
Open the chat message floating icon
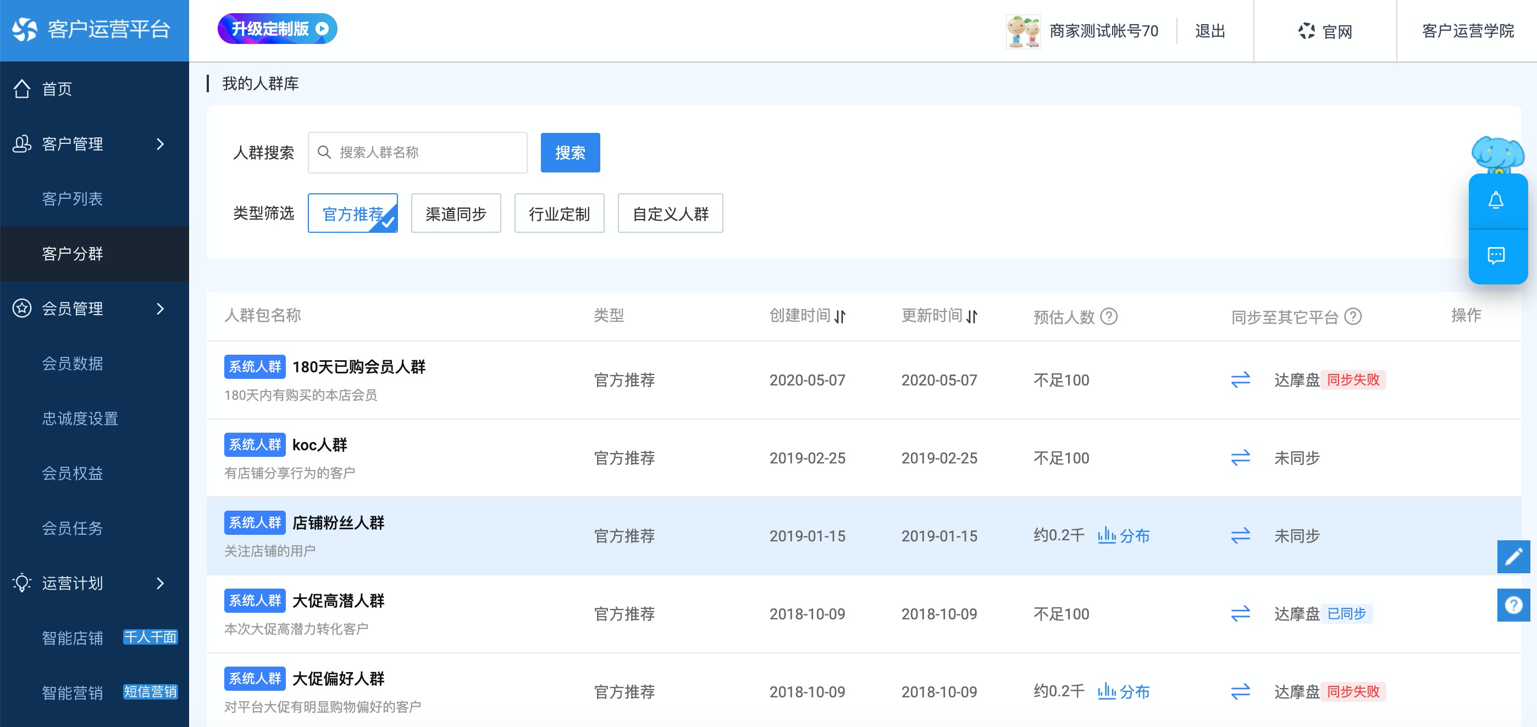tap(1495, 256)
